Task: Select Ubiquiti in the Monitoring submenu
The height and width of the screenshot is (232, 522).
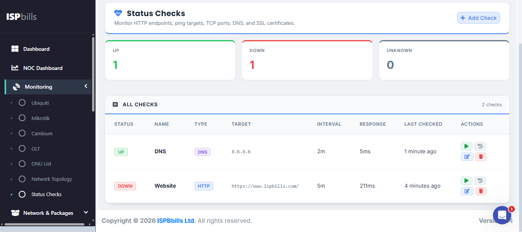Action: 39,102
